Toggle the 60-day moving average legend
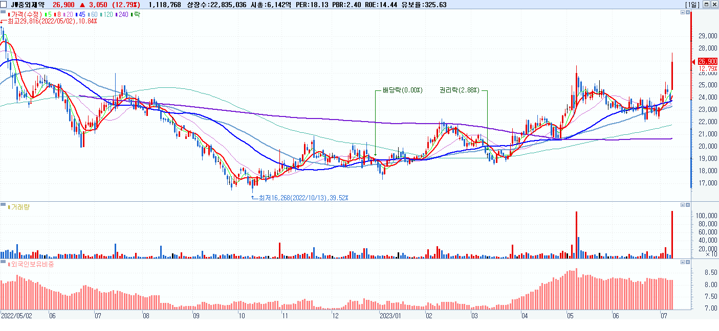Image resolution: width=719 pixels, height=331 pixels. pos(93,15)
